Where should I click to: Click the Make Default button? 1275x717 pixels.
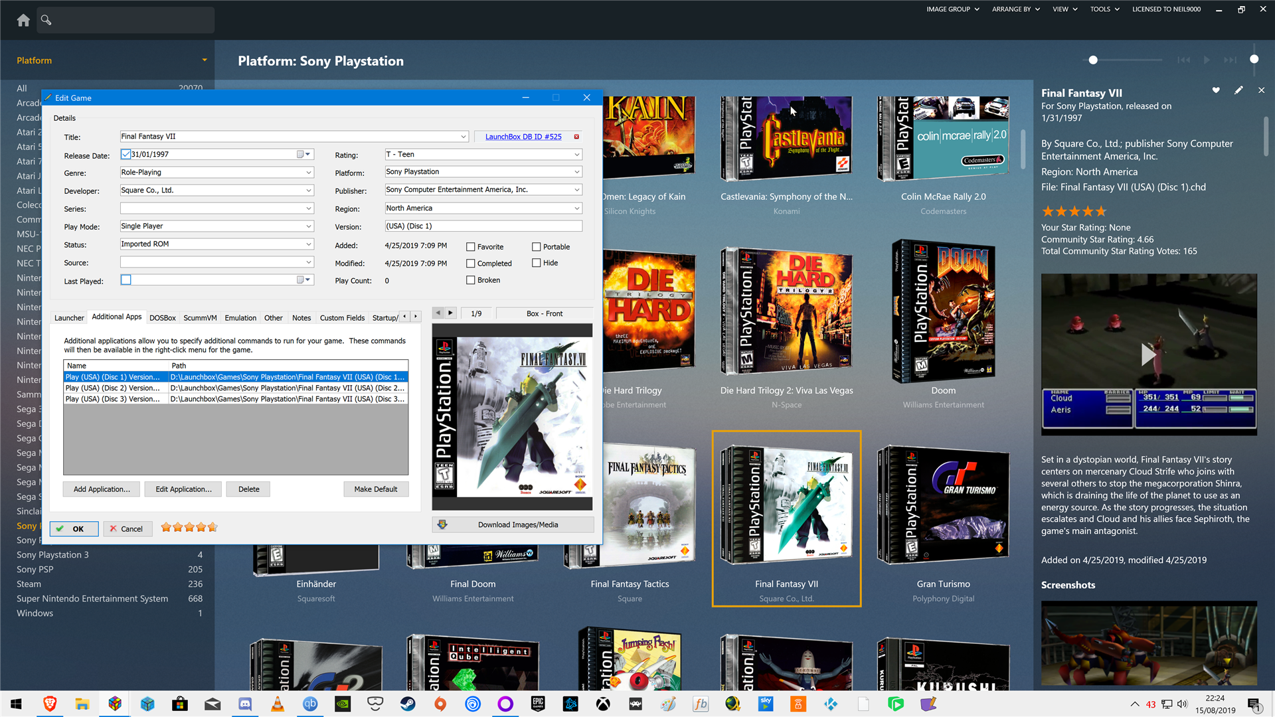376,489
